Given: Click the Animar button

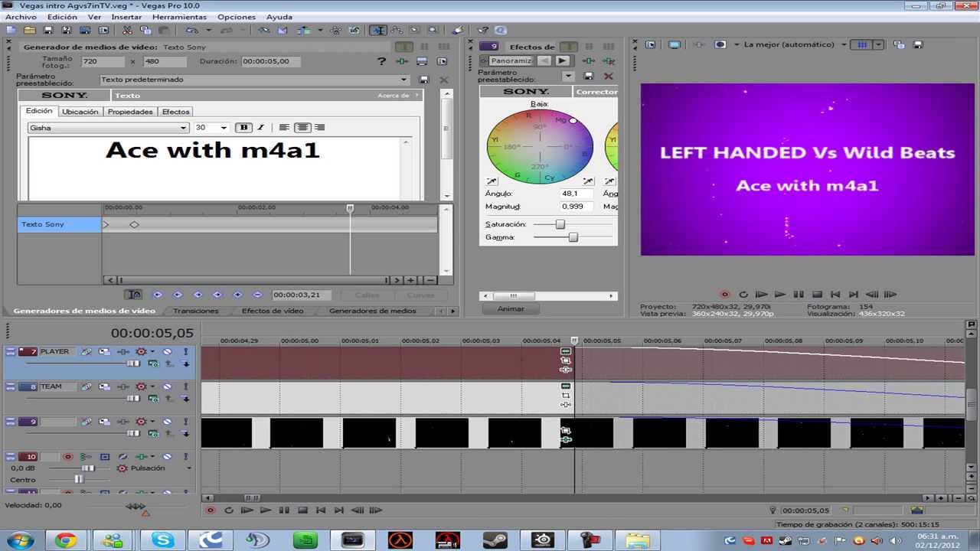Looking at the screenshot, I should [511, 308].
